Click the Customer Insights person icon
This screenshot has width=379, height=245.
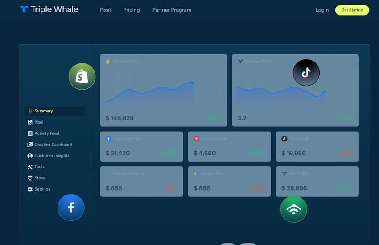coord(30,156)
